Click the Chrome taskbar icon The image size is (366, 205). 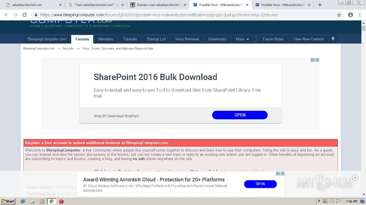[51, 201]
